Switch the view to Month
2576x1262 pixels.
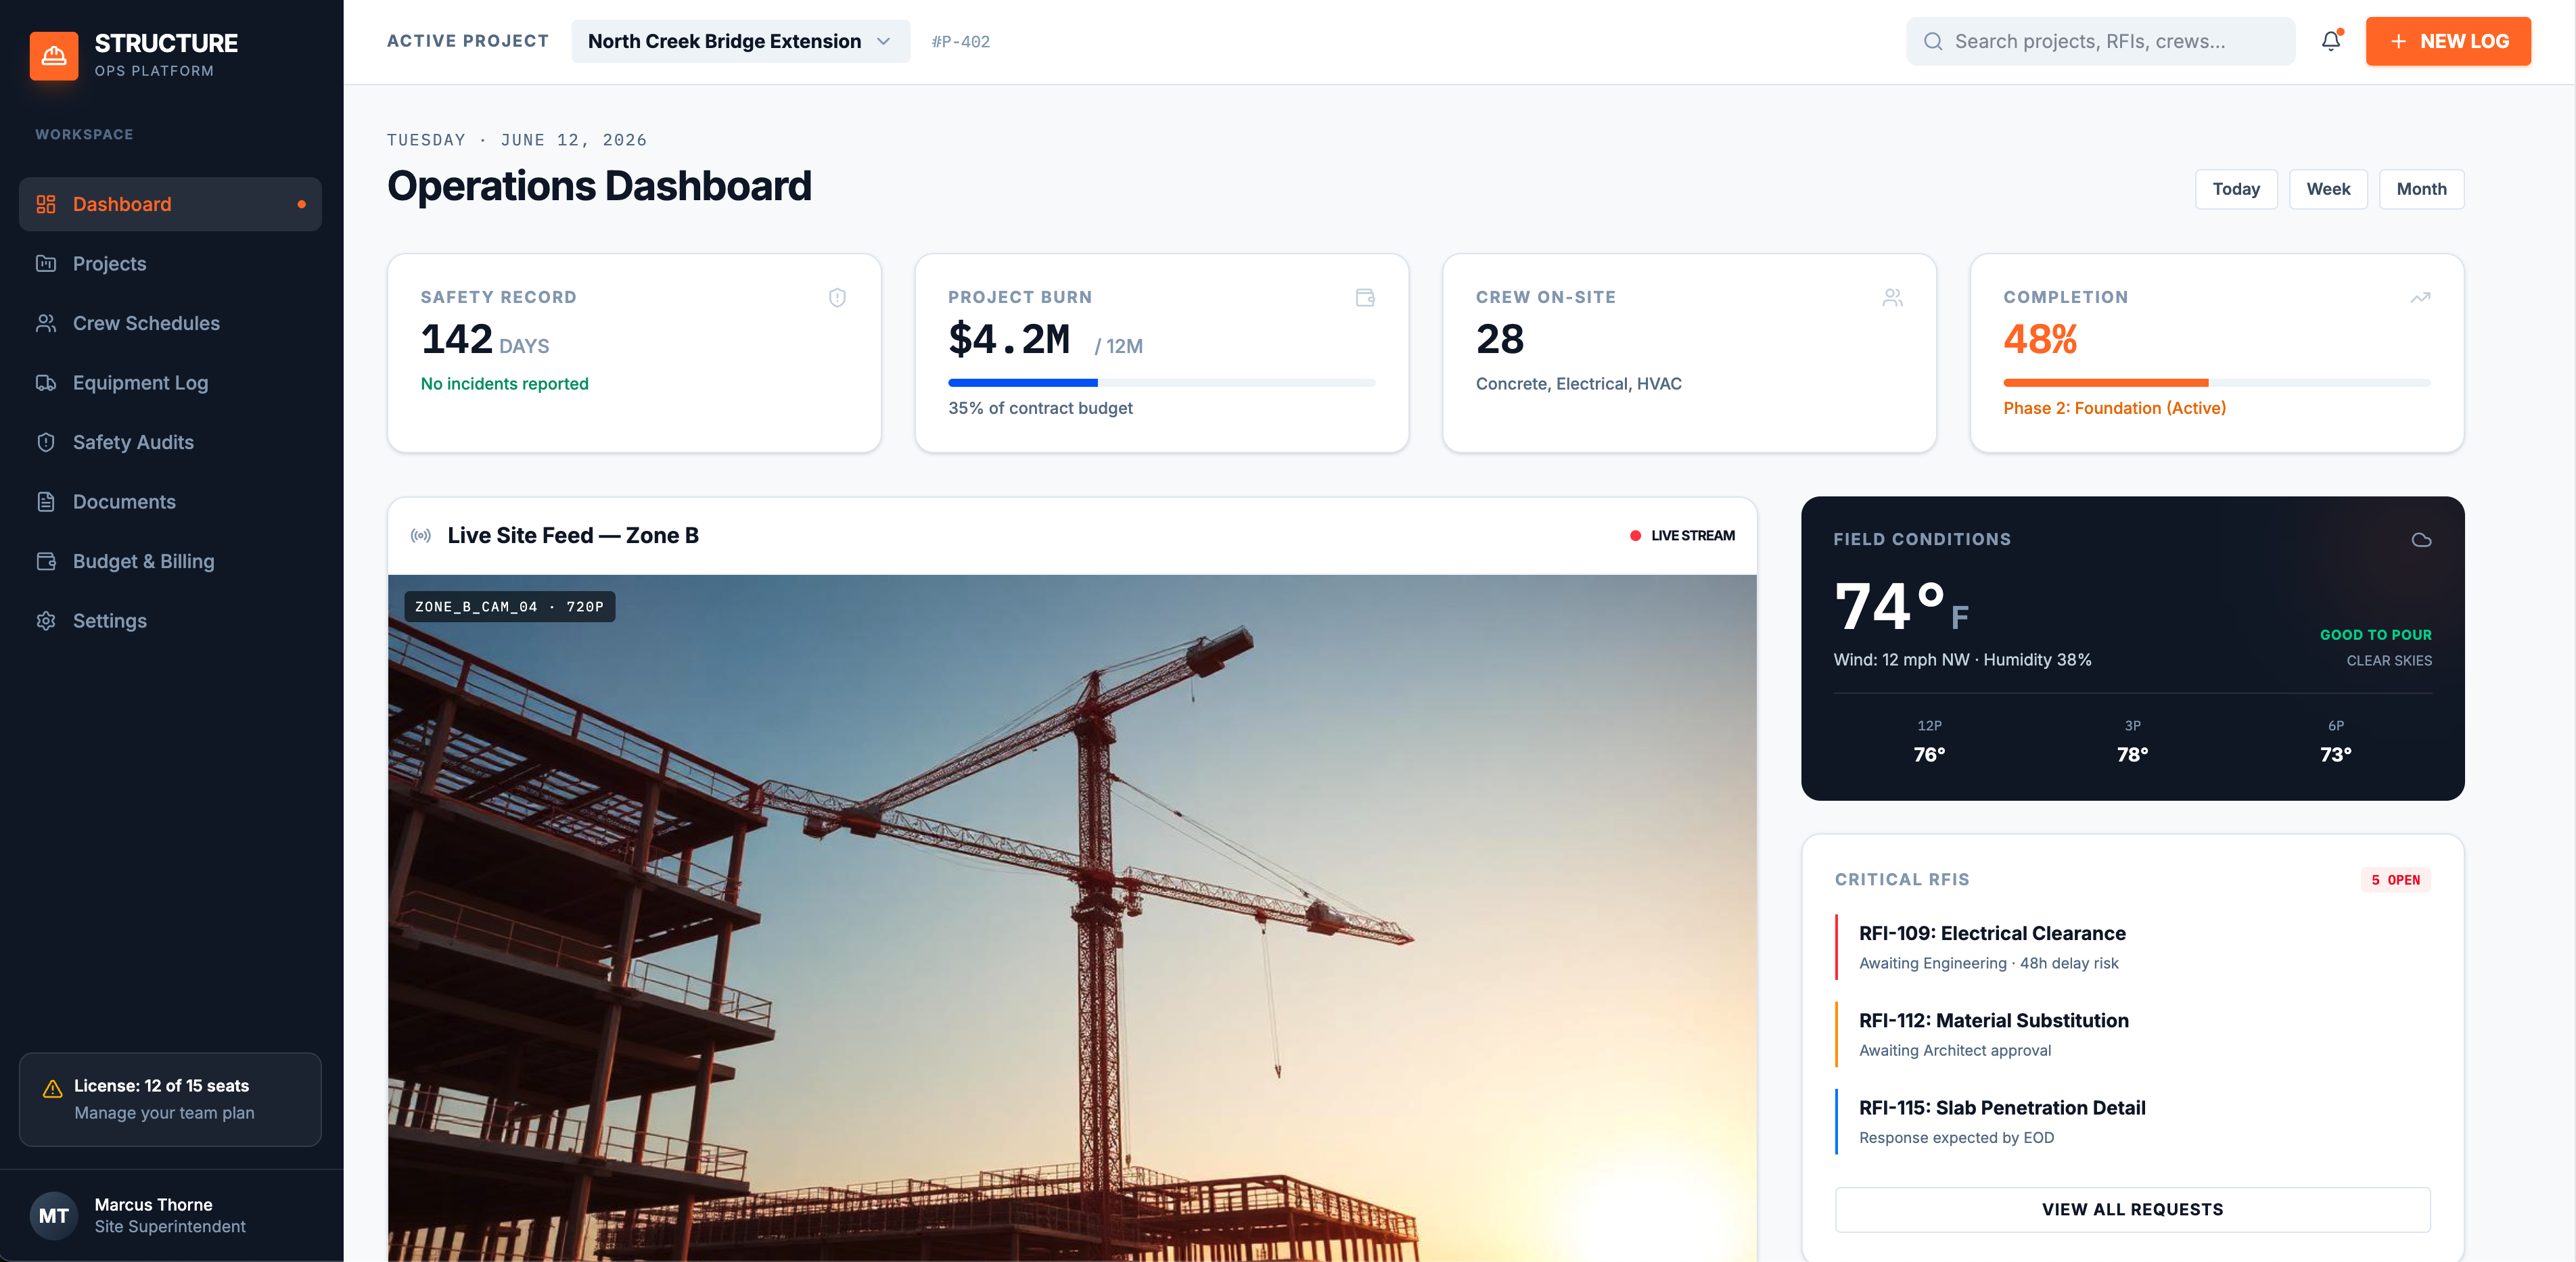pyautogui.click(x=2421, y=189)
